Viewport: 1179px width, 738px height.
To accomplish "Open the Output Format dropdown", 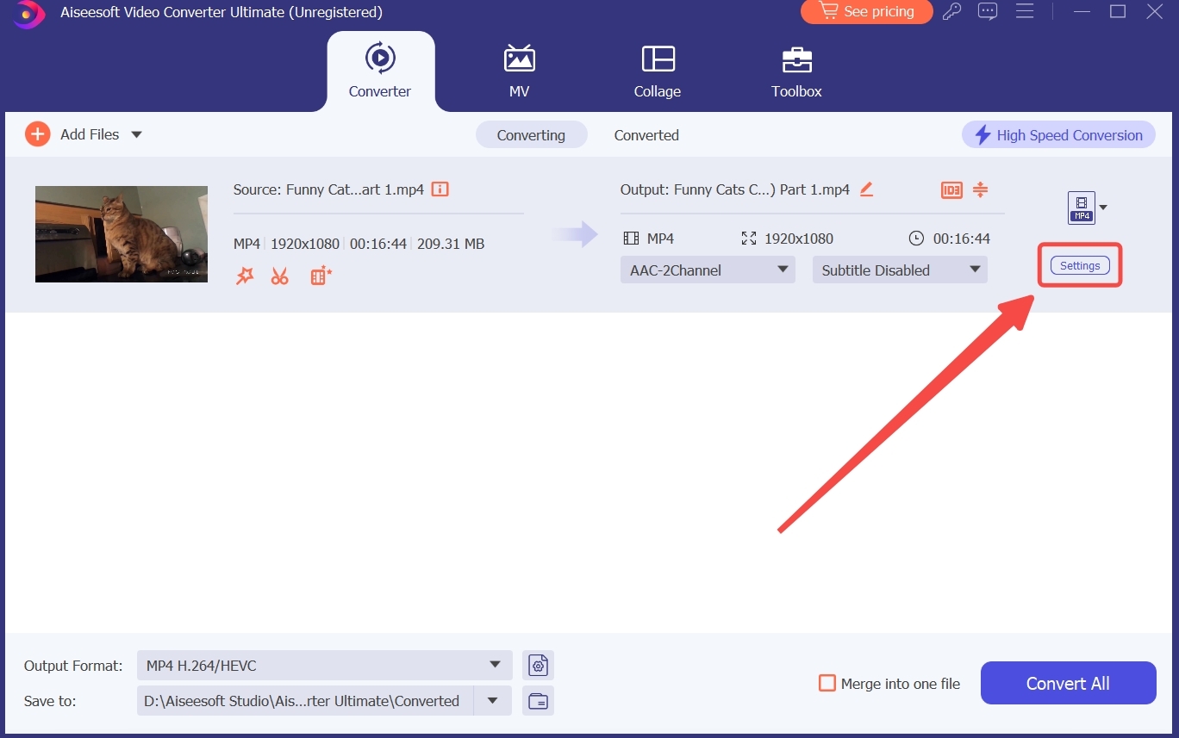I will pos(325,665).
